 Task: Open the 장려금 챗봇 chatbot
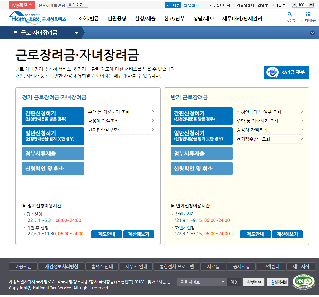coord(286,73)
